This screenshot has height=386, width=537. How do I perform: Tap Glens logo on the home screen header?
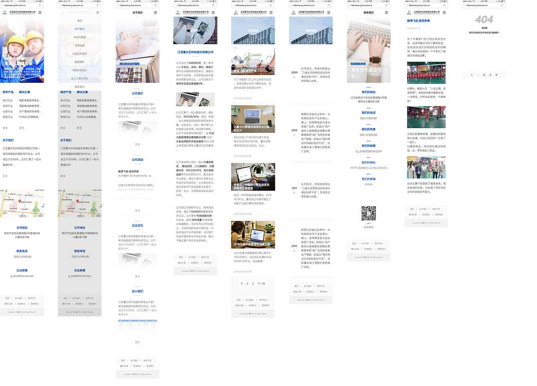coord(5,13)
